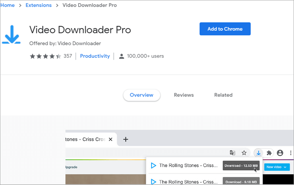Select the Overview tab
Screen dimensions: 294x185
click(x=141, y=95)
